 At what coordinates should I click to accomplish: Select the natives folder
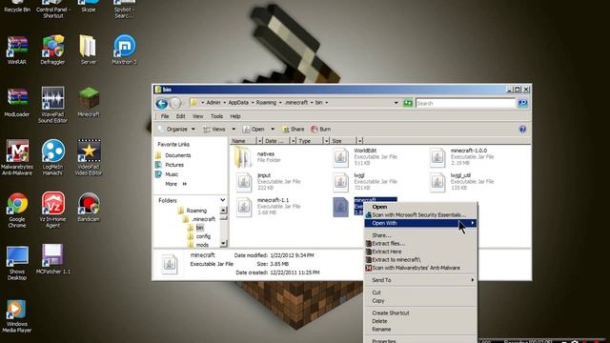[x=258, y=156]
